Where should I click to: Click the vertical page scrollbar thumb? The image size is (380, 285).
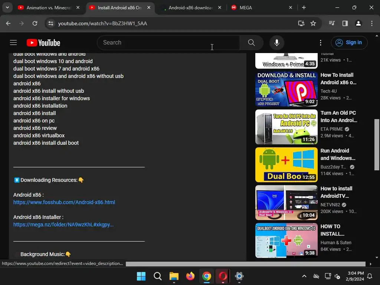[377, 145]
